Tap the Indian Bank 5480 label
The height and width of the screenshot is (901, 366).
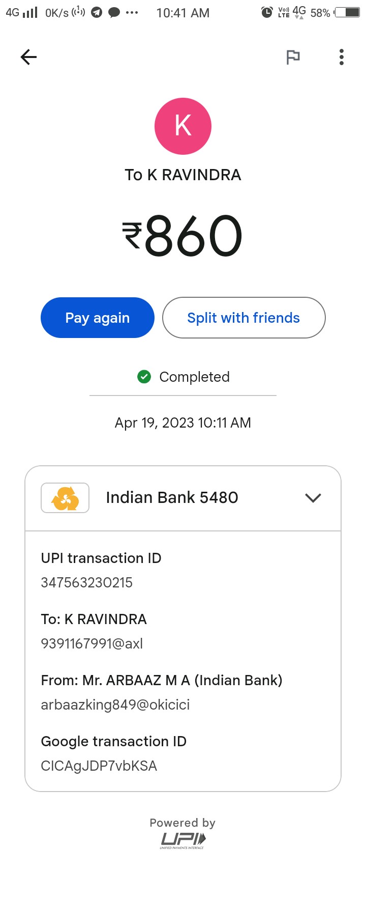pyautogui.click(x=172, y=497)
